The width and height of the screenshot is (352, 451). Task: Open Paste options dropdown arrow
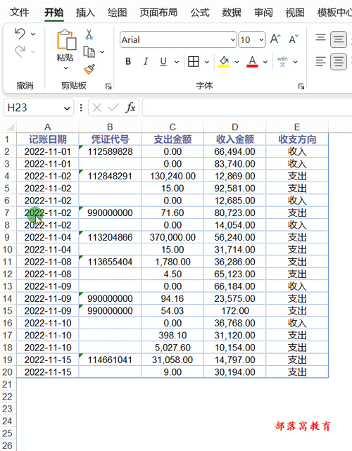[66, 68]
